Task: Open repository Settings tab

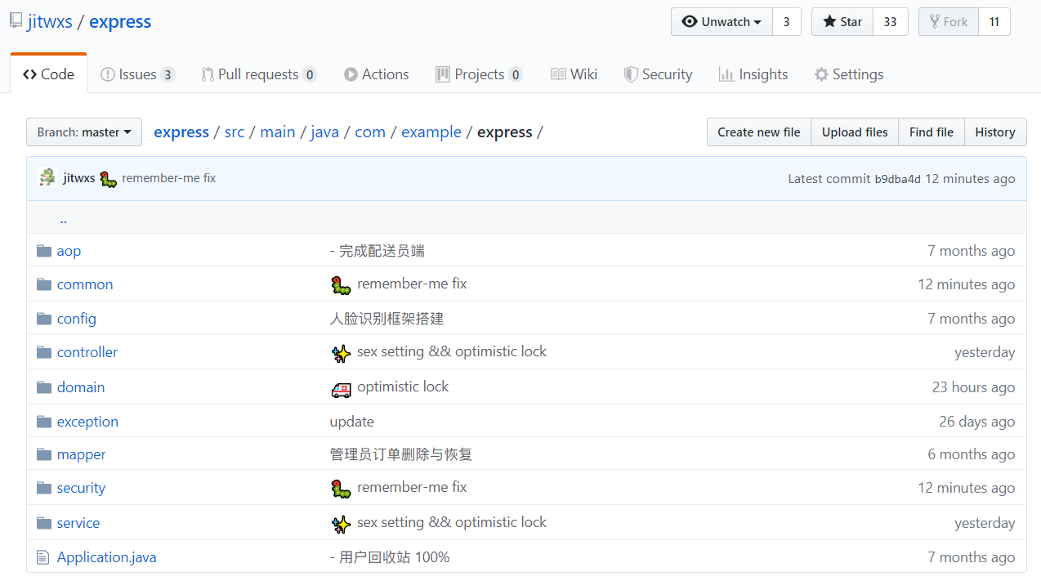Action: click(849, 74)
